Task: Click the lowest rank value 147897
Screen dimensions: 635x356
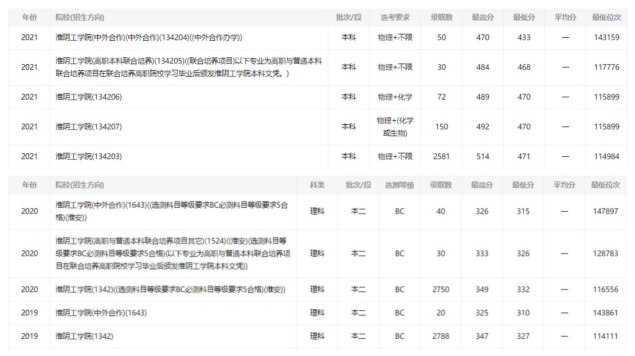Action: click(606, 212)
